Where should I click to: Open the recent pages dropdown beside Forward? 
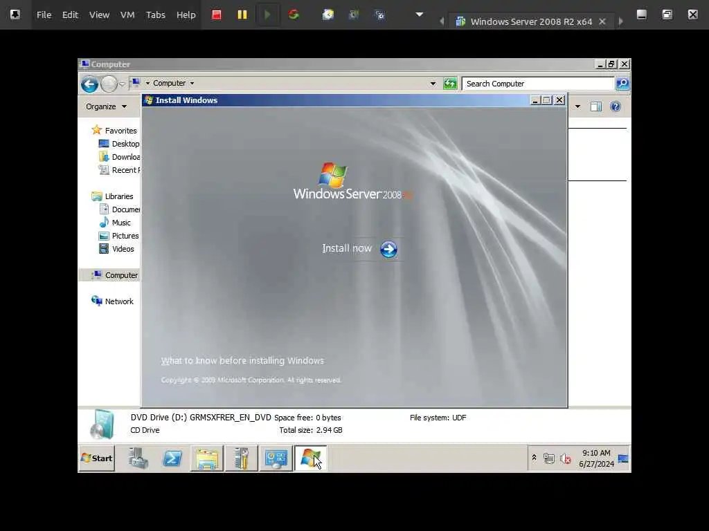[122, 84]
